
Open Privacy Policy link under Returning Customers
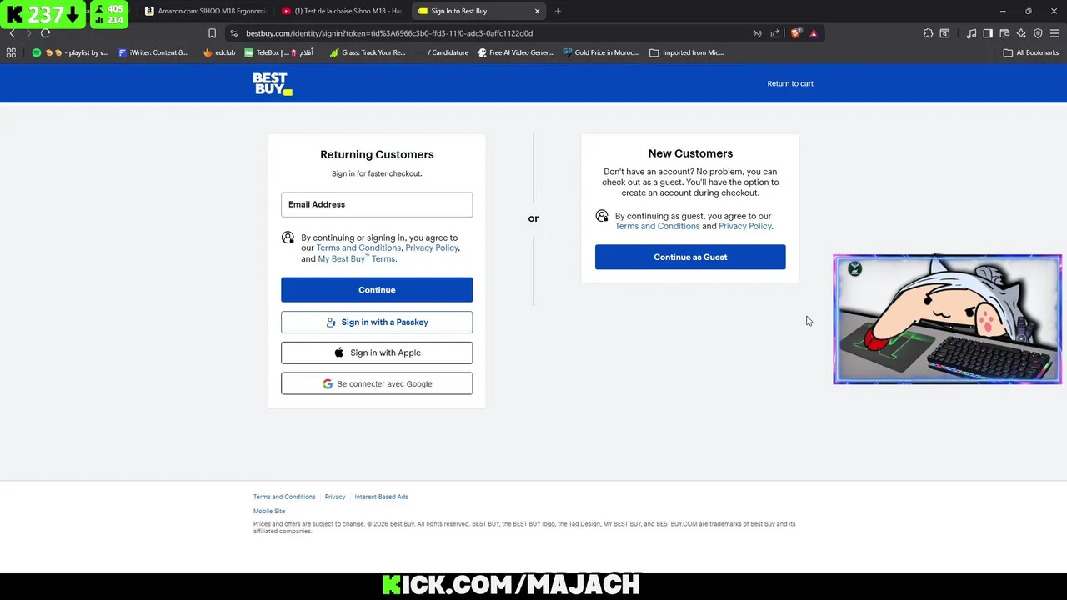[432, 247]
